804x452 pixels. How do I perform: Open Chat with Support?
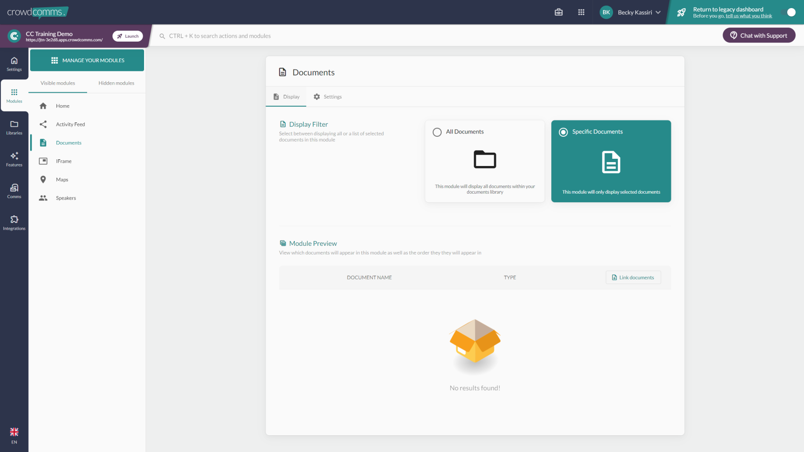pyautogui.click(x=759, y=35)
